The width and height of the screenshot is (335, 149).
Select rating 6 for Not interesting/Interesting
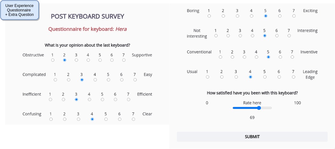pos(277,36)
